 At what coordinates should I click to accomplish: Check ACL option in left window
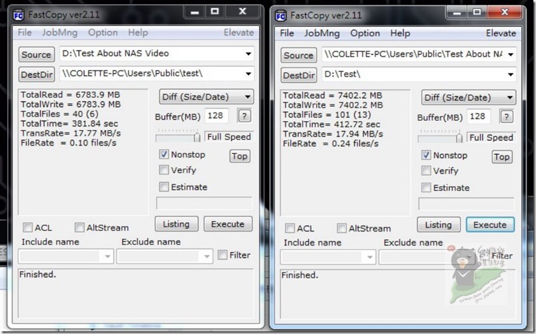(x=28, y=228)
